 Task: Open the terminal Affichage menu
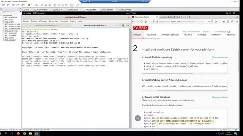[x=43, y=21]
